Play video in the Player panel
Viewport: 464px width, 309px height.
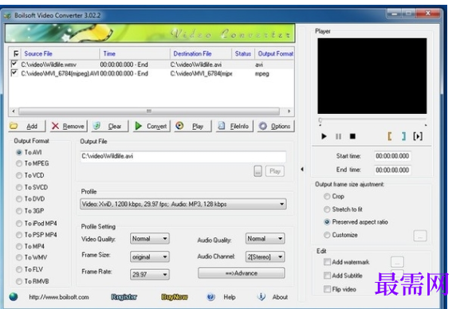click(x=324, y=136)
